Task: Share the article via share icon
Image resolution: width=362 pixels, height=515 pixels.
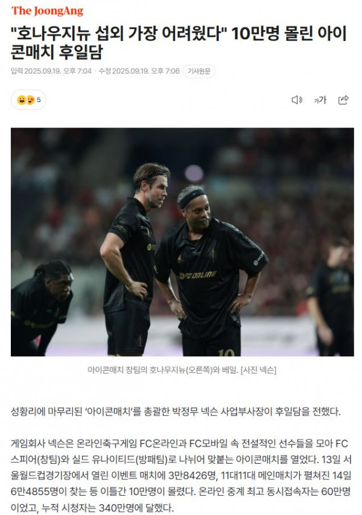Action: coord(343,100)
